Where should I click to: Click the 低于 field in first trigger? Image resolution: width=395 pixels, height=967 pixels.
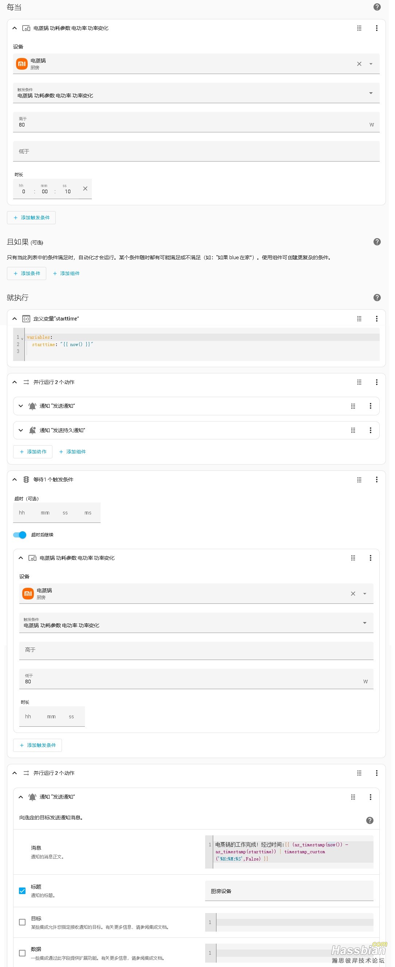[196, 151]
